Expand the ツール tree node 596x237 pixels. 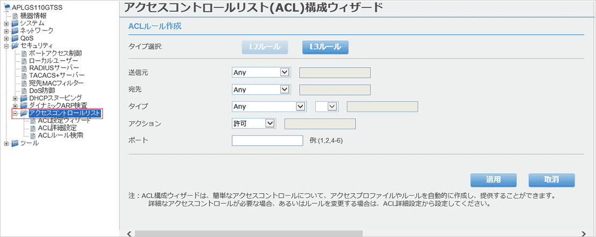pos(6,144)
